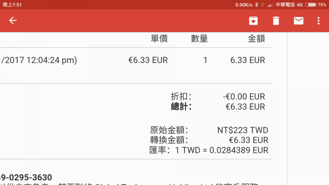Tap the 轉換金額 converted amount label

169,140
